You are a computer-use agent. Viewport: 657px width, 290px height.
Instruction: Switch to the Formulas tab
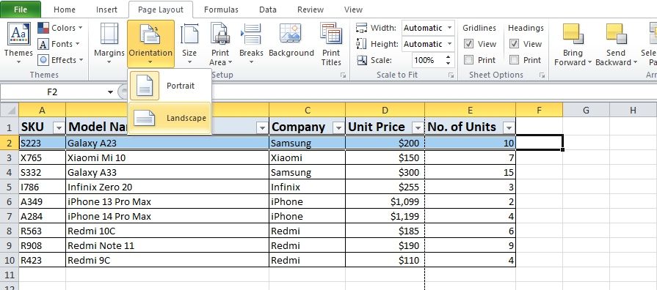(221, 10)
